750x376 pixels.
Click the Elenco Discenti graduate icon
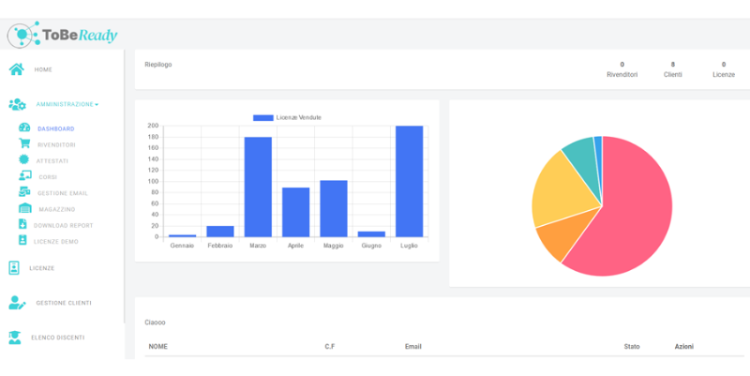15,338
